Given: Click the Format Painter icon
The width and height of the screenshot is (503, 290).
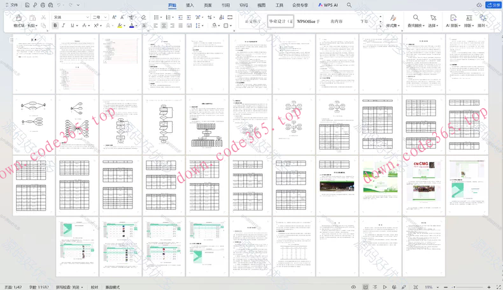Looking at the screenshot, I should (x=18, y=18).
